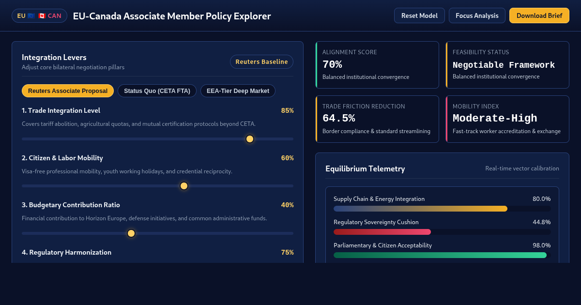Click the Parliamentary & Citizen Acceptability bar
The width and height of the screenshot is (581, 305).
[x=442, y=255]
